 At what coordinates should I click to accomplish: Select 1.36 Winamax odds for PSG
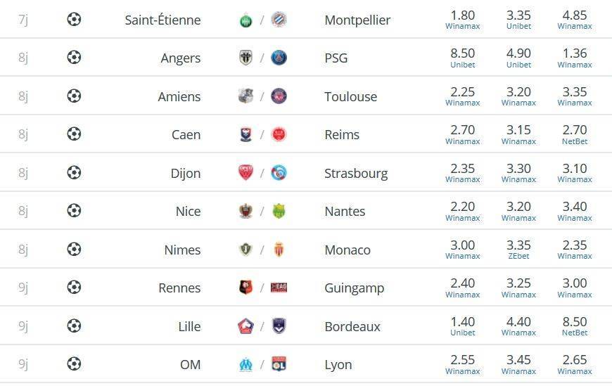pyautogui.click(x=575, y=58)
